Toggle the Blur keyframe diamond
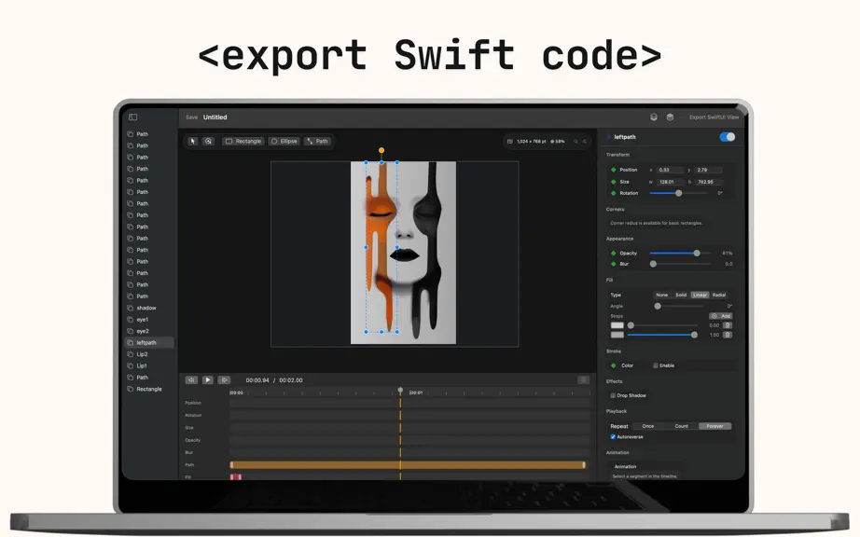 point(613,264)
